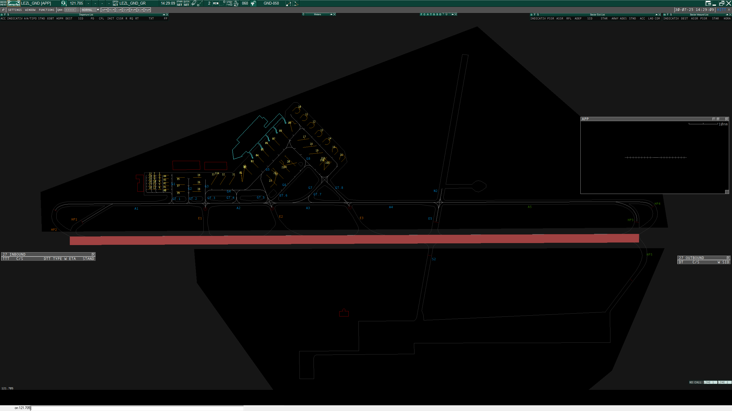Click the toggle toolbar layout icon
Image resolution: width=732 pixels, height=411 pixels.
[708, 3]
